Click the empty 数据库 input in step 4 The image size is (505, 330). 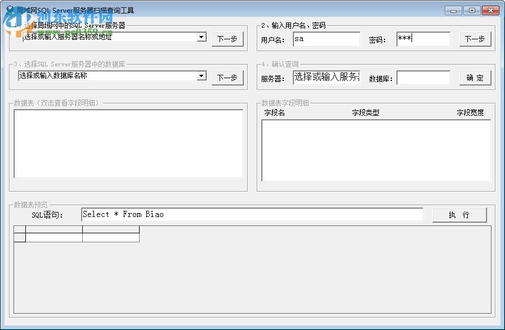423,78
